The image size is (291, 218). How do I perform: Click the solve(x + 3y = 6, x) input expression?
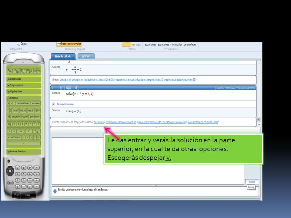click(x=80, y=94)
